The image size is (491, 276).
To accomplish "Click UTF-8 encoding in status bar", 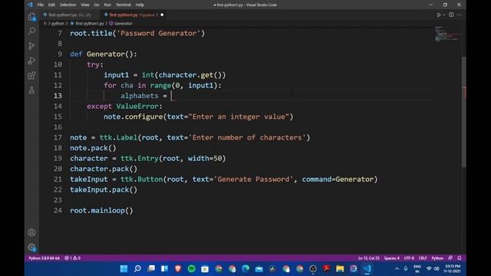I will pos(409,258).
